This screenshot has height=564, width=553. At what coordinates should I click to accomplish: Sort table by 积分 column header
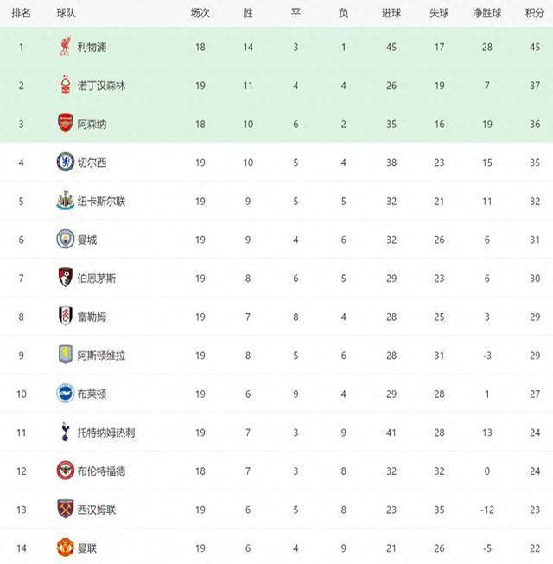(x=534, y=13)
